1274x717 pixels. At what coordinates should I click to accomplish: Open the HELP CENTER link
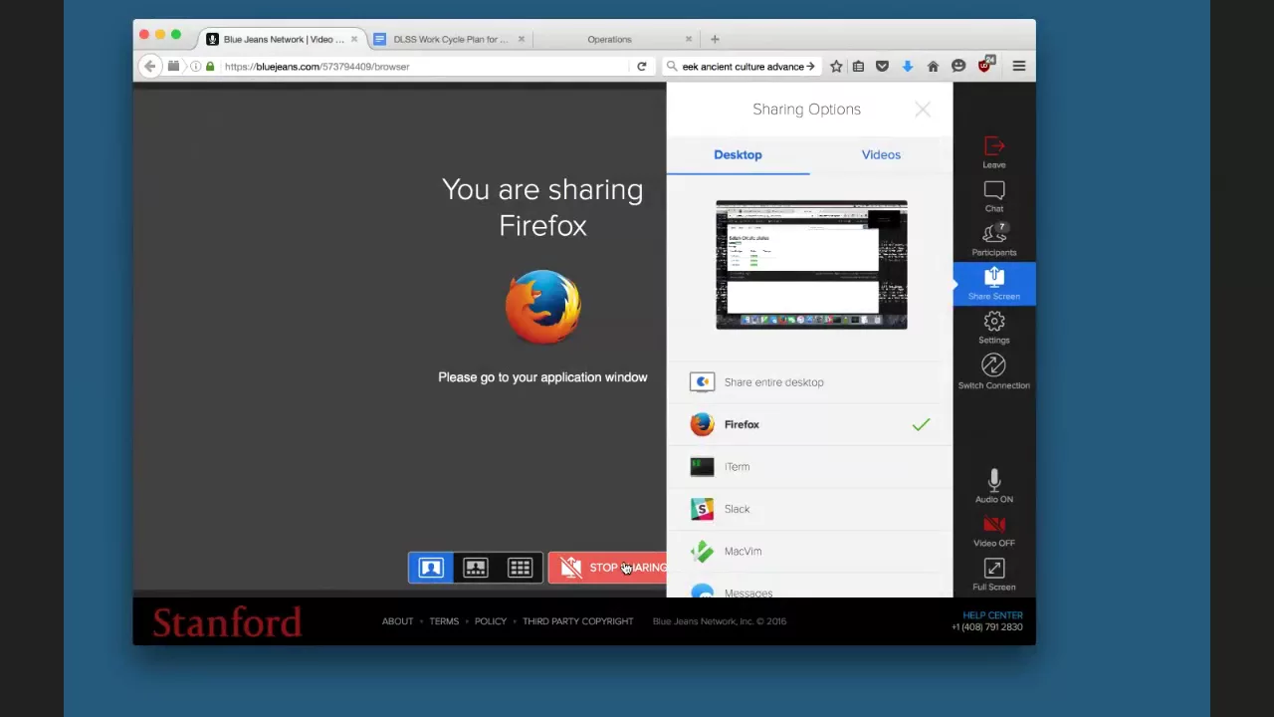(x=992, y=615)
